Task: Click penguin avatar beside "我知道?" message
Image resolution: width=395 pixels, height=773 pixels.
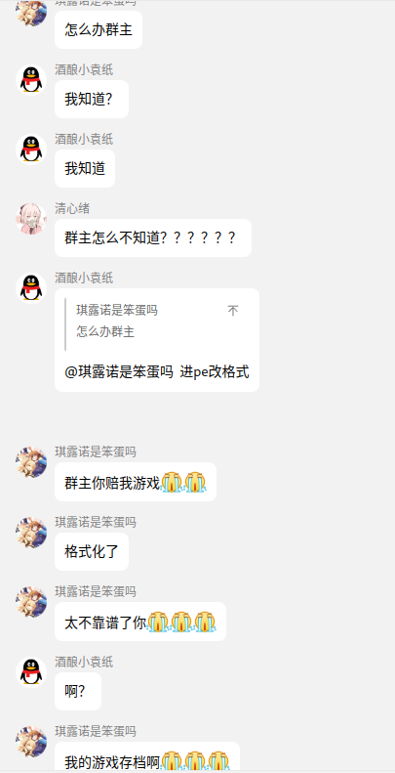Action: click(x=31, y=80)
